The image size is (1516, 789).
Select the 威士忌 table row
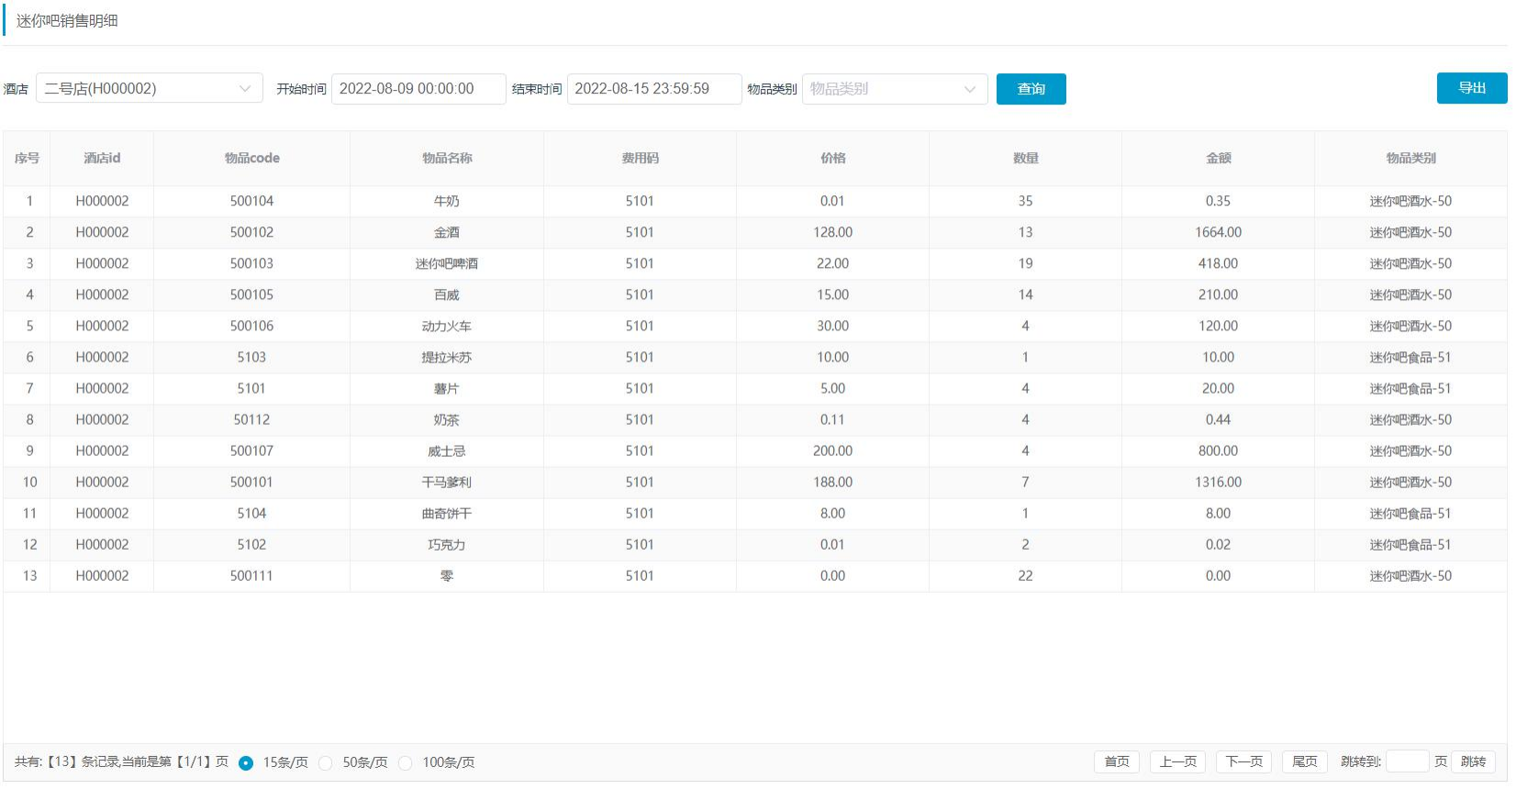point(447,451)
